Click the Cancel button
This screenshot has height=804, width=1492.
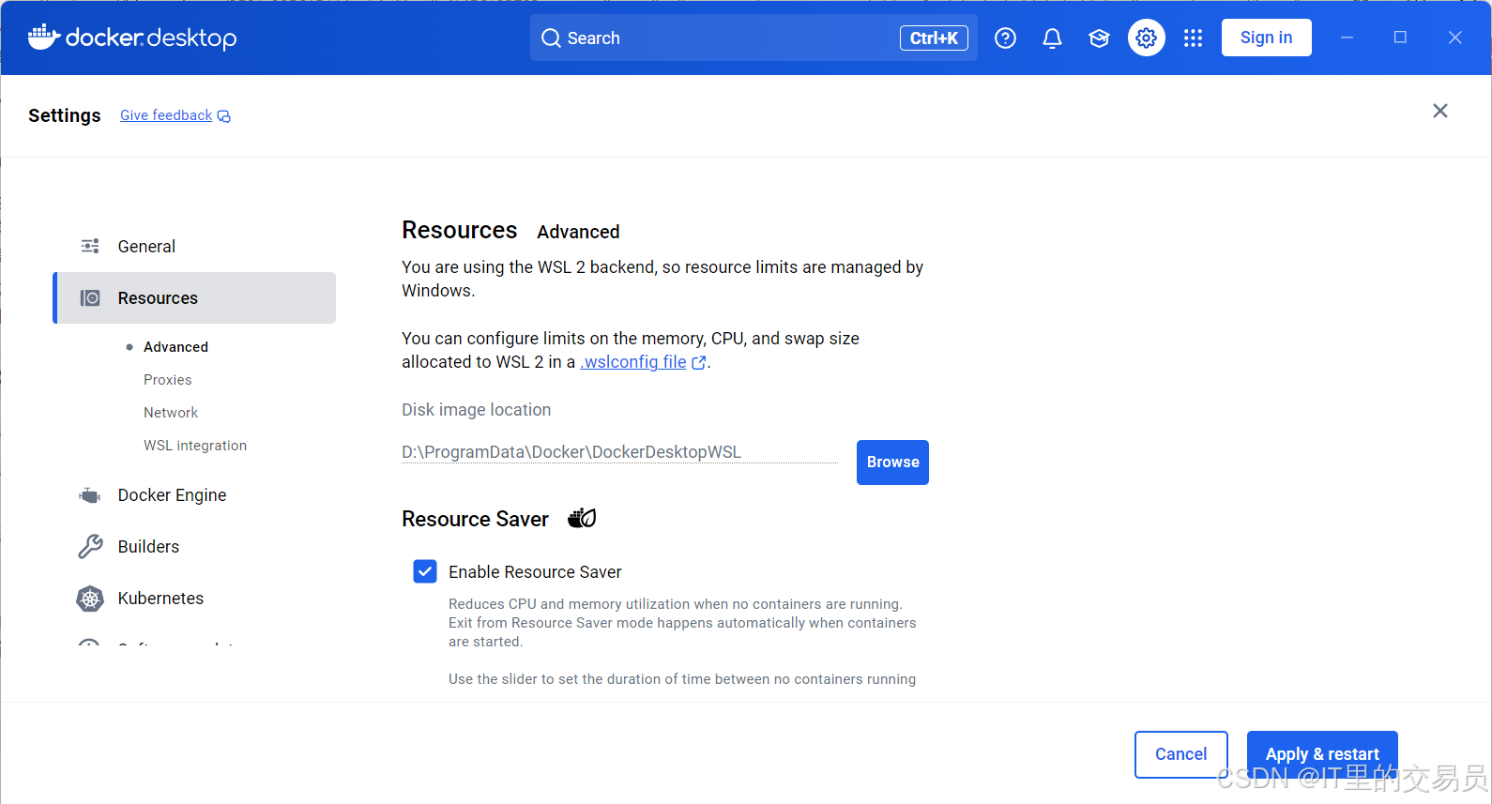coord(1180,754)
